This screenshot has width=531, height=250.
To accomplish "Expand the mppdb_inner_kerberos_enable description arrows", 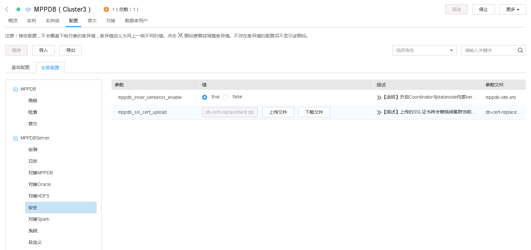I will 379,97.
